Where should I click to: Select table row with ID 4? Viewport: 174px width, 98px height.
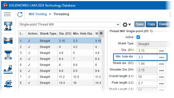tap(60, 59)
